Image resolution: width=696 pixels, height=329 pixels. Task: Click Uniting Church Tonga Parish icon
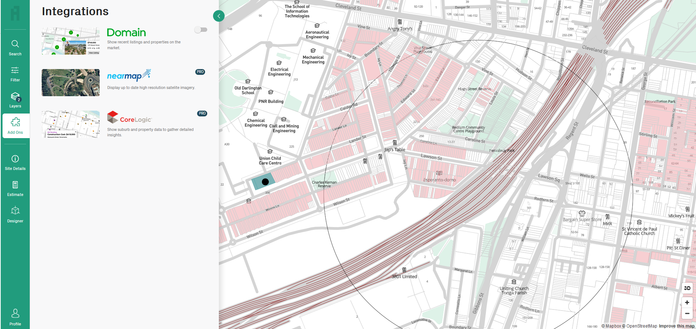[514, 282]
